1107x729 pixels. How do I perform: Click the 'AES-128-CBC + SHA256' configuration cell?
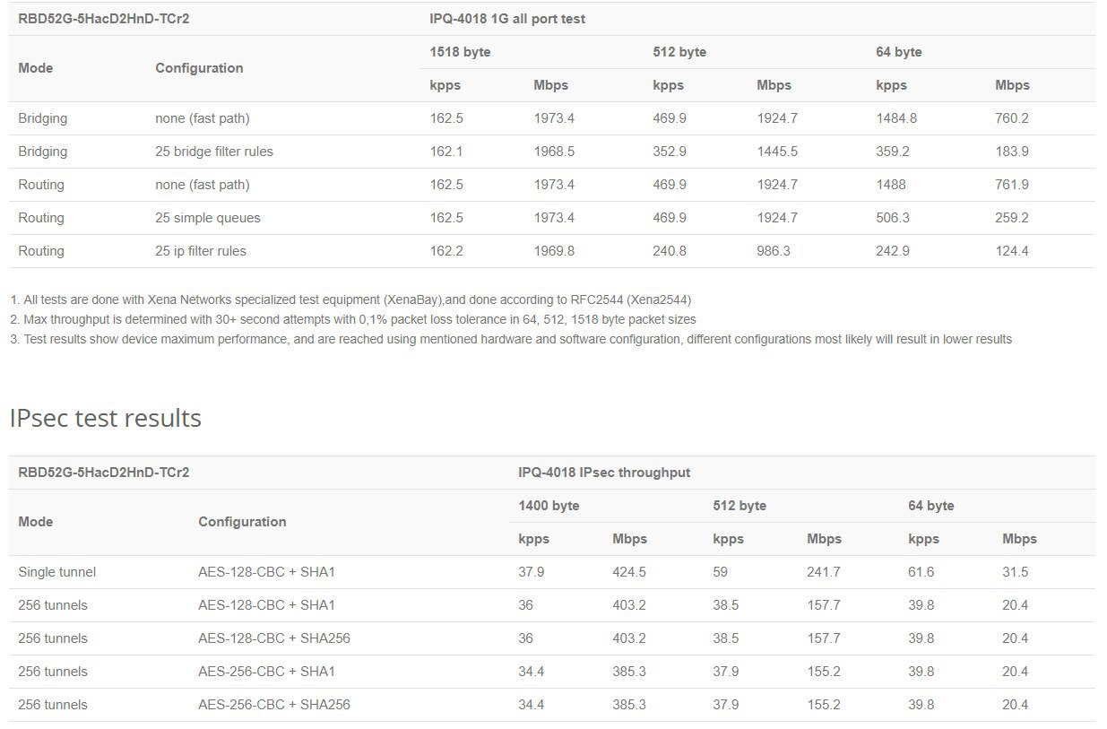coord(274,638)
